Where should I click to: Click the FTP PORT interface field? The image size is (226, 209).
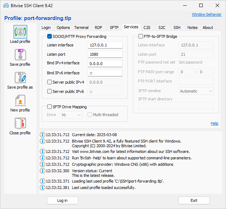[x=196, y=81]
